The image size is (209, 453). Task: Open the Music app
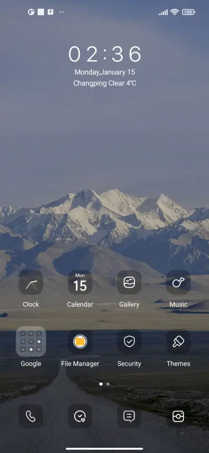178,282
